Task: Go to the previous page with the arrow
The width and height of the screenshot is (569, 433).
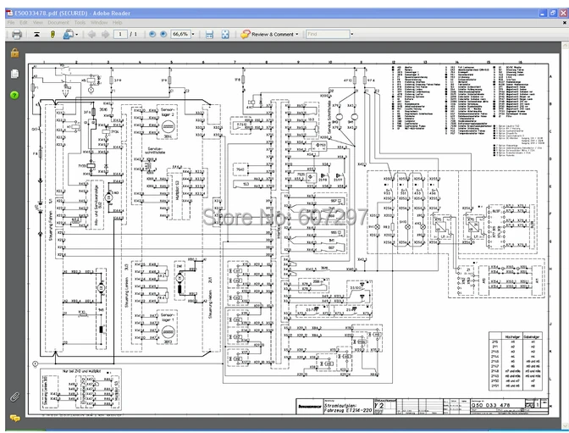Action: tap(91, 34)
